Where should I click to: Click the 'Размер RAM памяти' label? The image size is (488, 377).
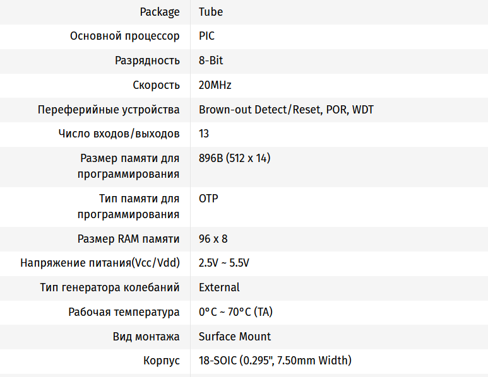129,239
